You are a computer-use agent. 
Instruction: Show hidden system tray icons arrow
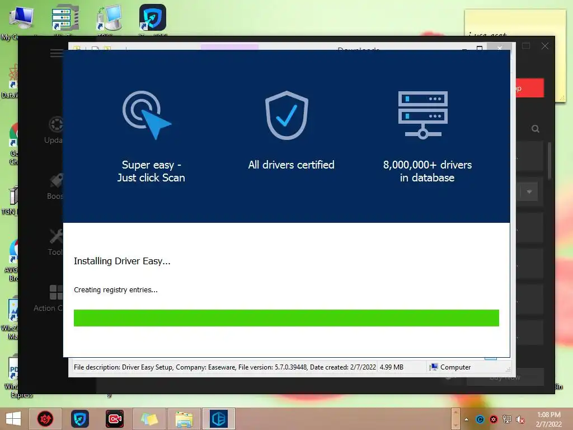pos(467,419)
